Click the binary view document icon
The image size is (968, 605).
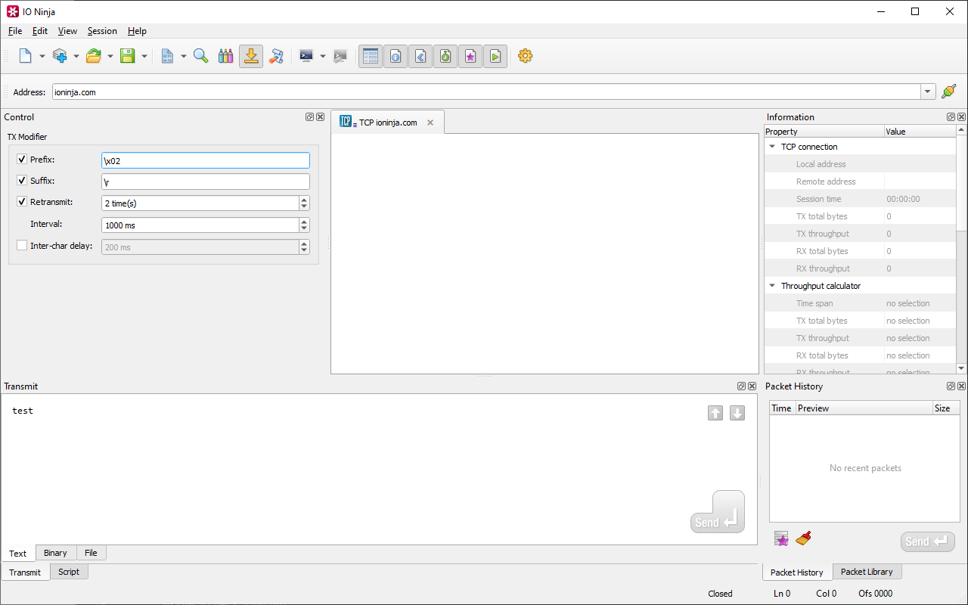click(x=167, y=56)
